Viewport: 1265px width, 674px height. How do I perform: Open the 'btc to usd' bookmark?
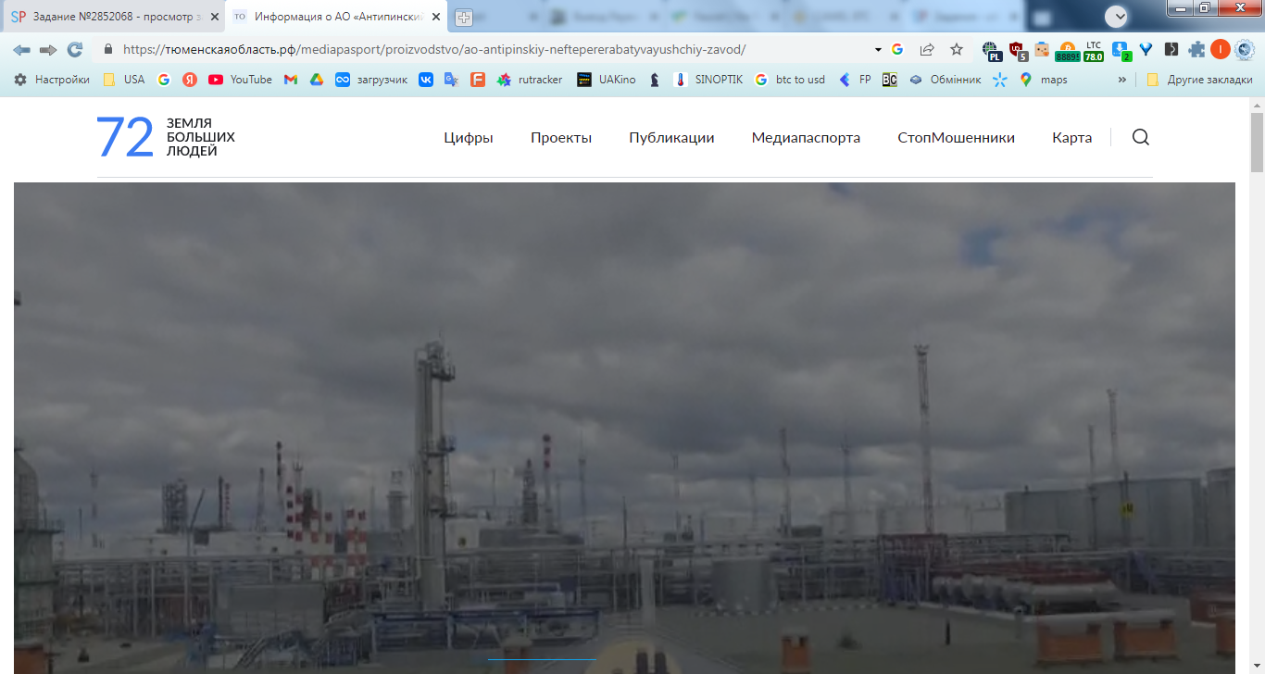point(790,80)
